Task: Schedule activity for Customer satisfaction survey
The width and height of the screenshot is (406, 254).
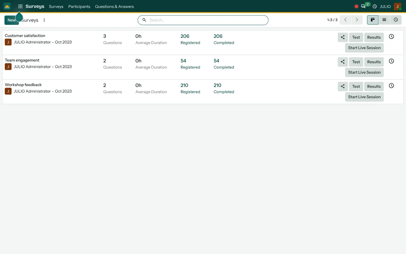Action: 391,37
